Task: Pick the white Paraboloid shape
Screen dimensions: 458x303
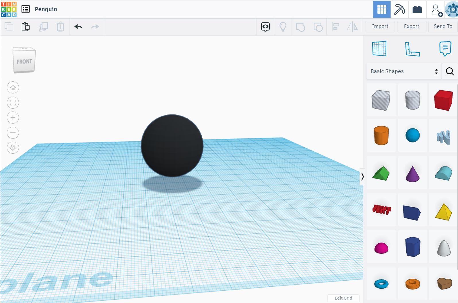Action: pyautogui.click(x=443, y=247)
